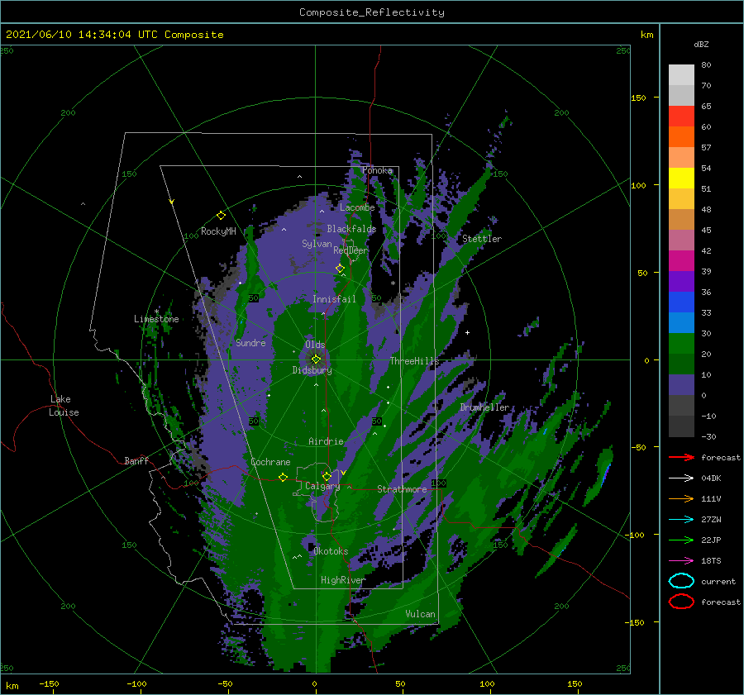Click the cyan current ellipse in legend

pos(681,581)
